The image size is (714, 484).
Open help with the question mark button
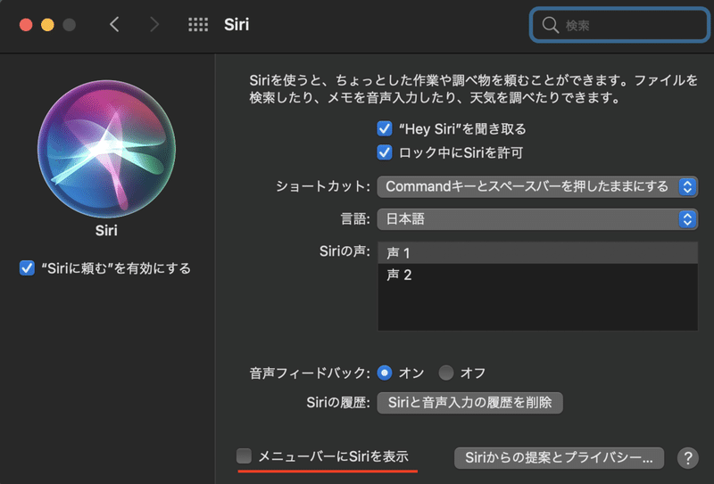pyautogui.click(x=687, y=457)
